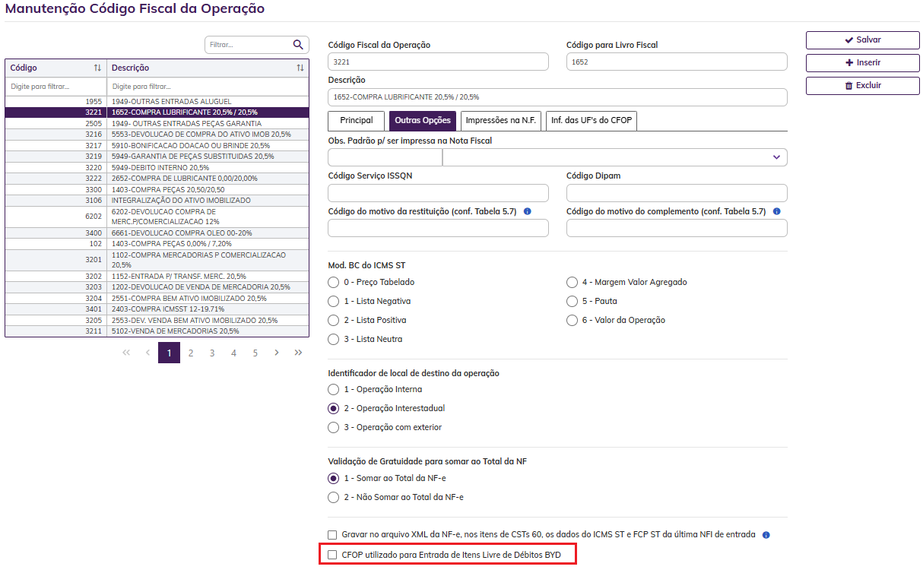Select 2 - Não Somar ao Total da NF-e
923x573 pixels.
[333, 497]
